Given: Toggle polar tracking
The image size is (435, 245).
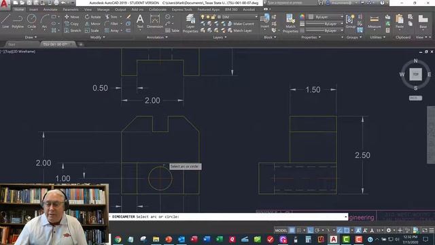Looking at the screenshot, I should (317, 230).
